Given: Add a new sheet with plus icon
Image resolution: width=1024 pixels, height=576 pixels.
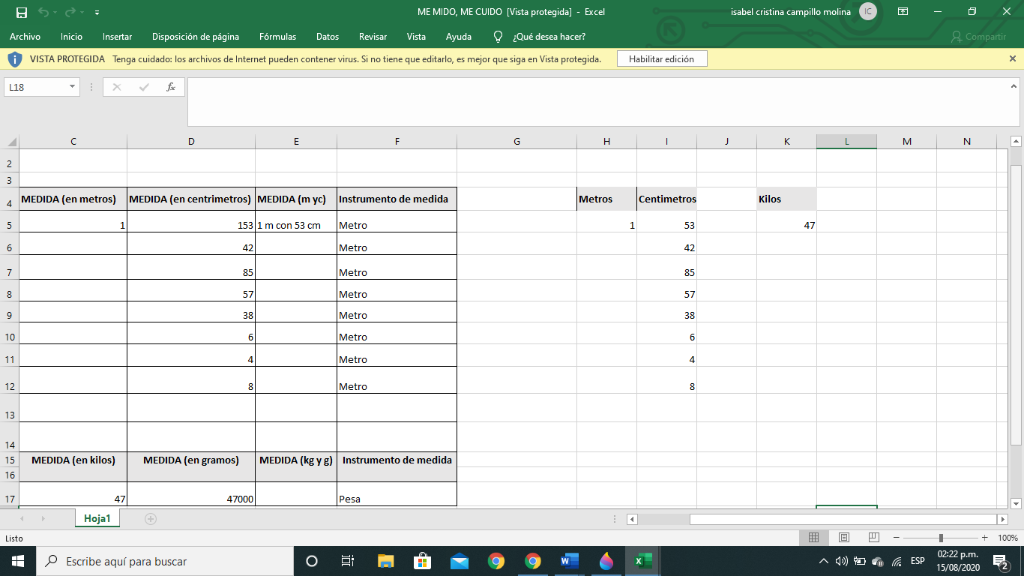Looking at the screenshot, I should tap(151, 519).
